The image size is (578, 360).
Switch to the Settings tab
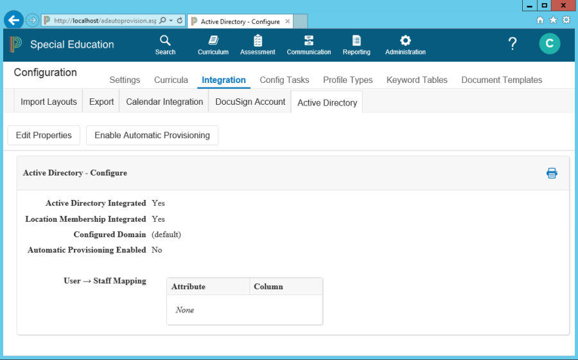click(125, 80)
